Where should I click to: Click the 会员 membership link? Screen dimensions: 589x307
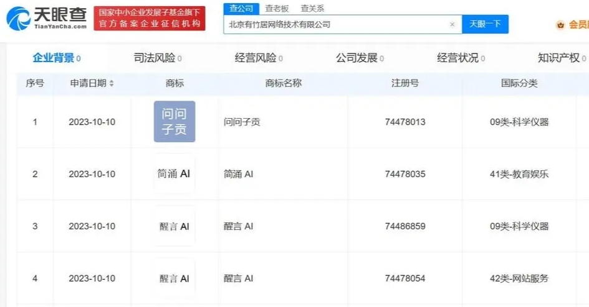(578, 25)
